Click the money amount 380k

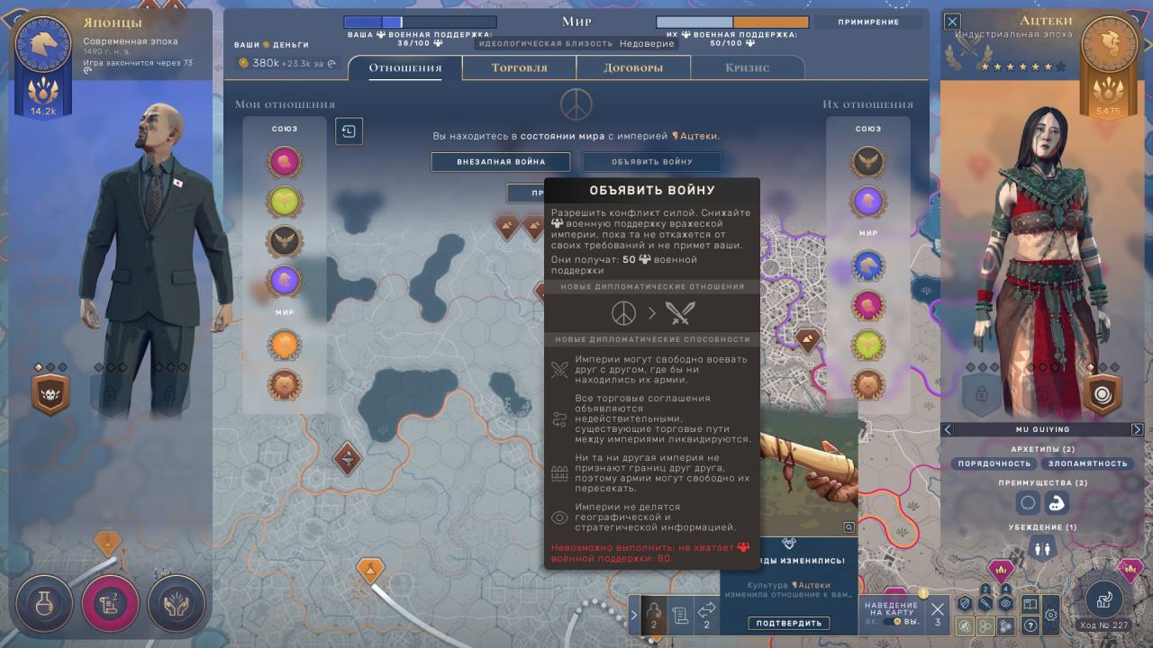coord(265,63)
